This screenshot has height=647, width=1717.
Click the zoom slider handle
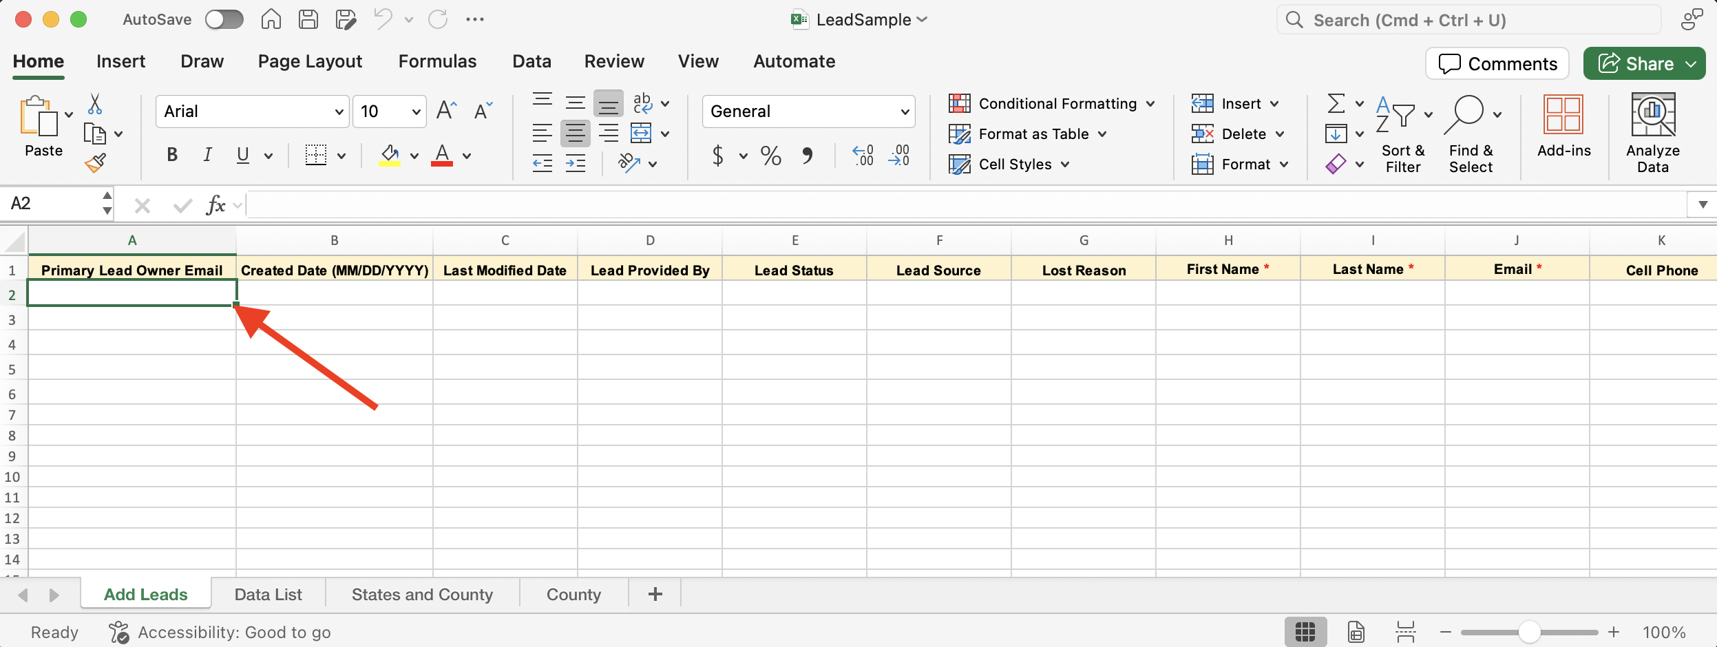coord(1529,632)
